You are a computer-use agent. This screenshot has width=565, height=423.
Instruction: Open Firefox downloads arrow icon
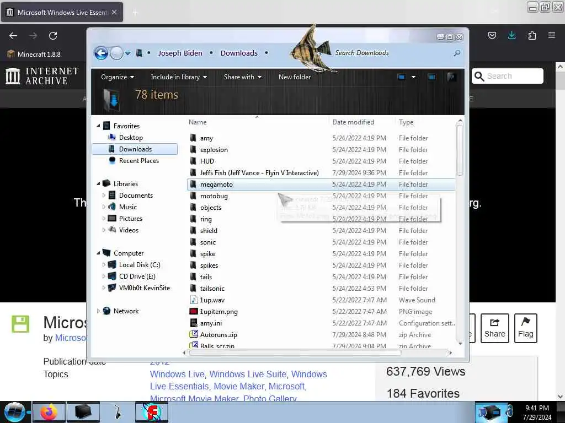tap(511, 35)
